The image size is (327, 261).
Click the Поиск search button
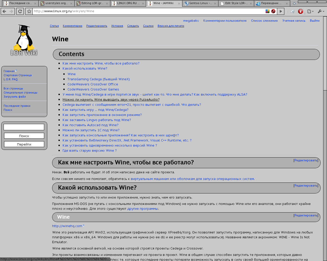point(24,136)
